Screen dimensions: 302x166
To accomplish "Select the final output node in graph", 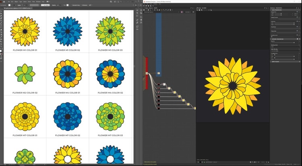I will click(x=195, y=108).
